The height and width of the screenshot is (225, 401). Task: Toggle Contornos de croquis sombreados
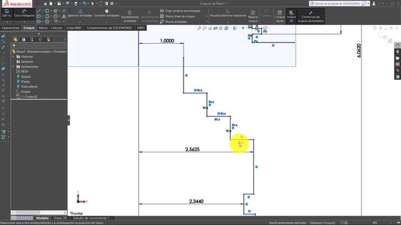click(x=311, y=16)
